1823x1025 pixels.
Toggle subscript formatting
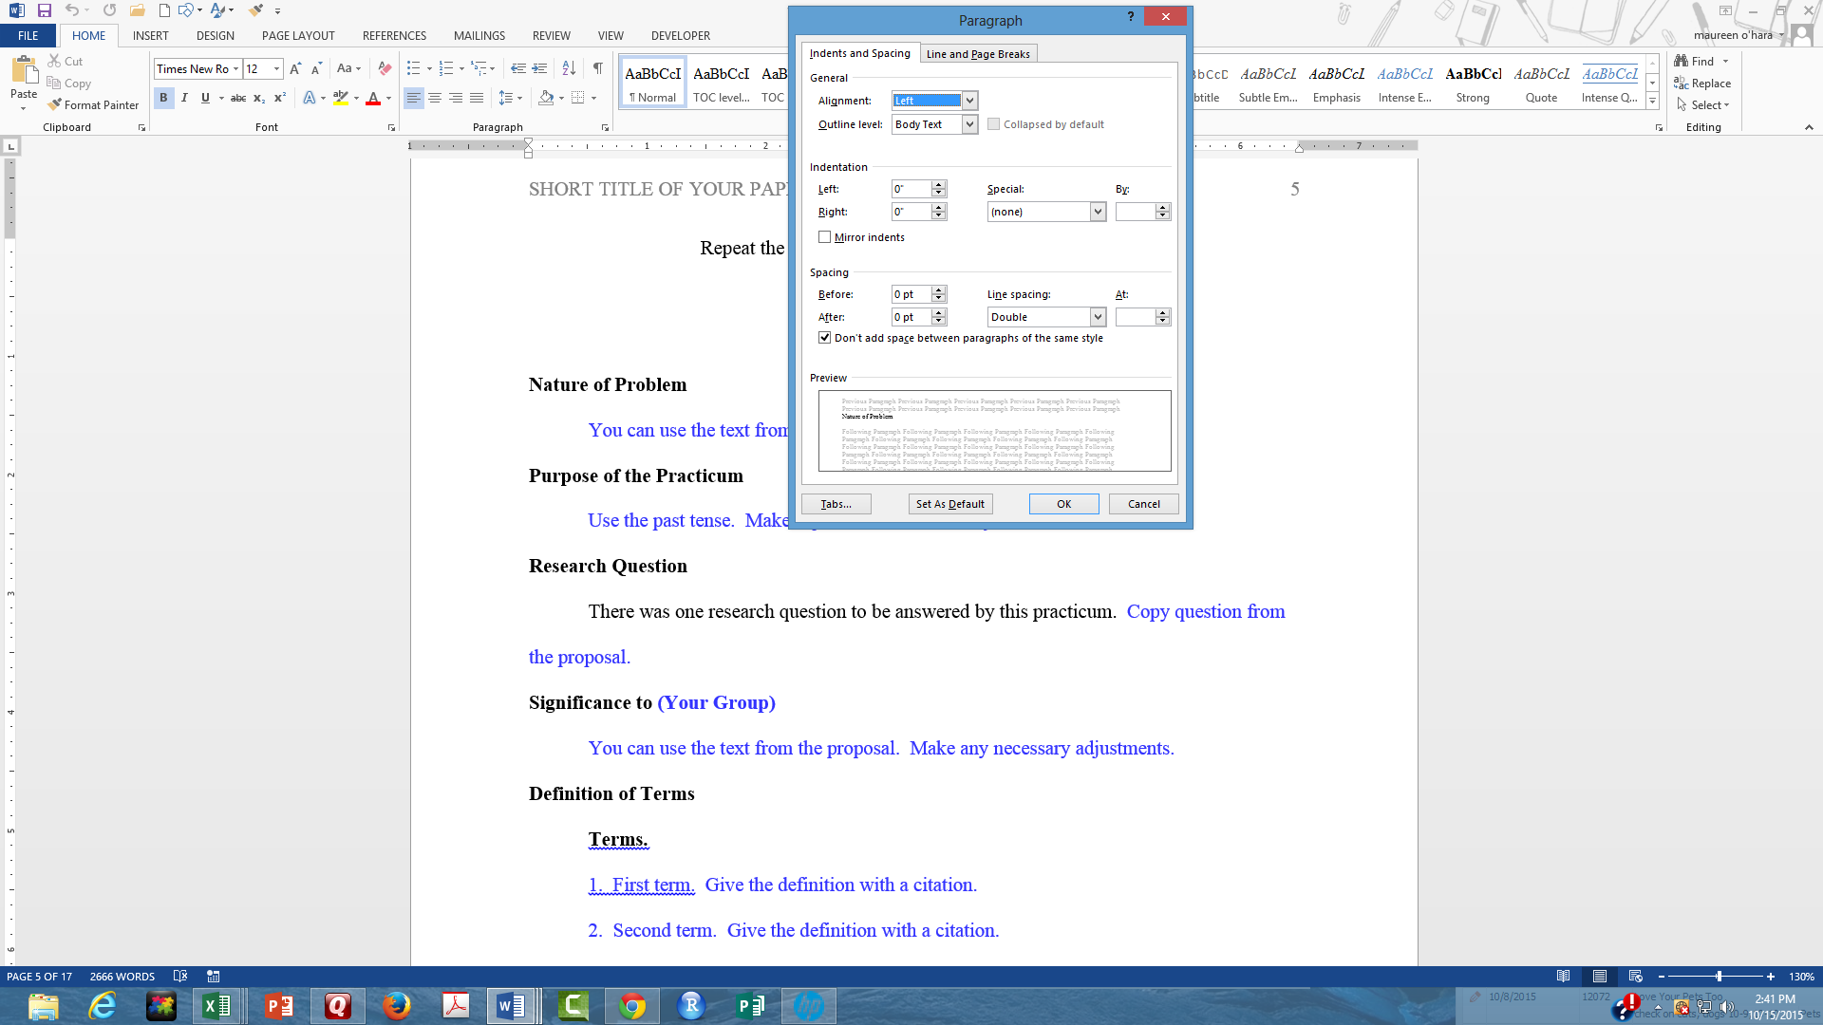257,97
